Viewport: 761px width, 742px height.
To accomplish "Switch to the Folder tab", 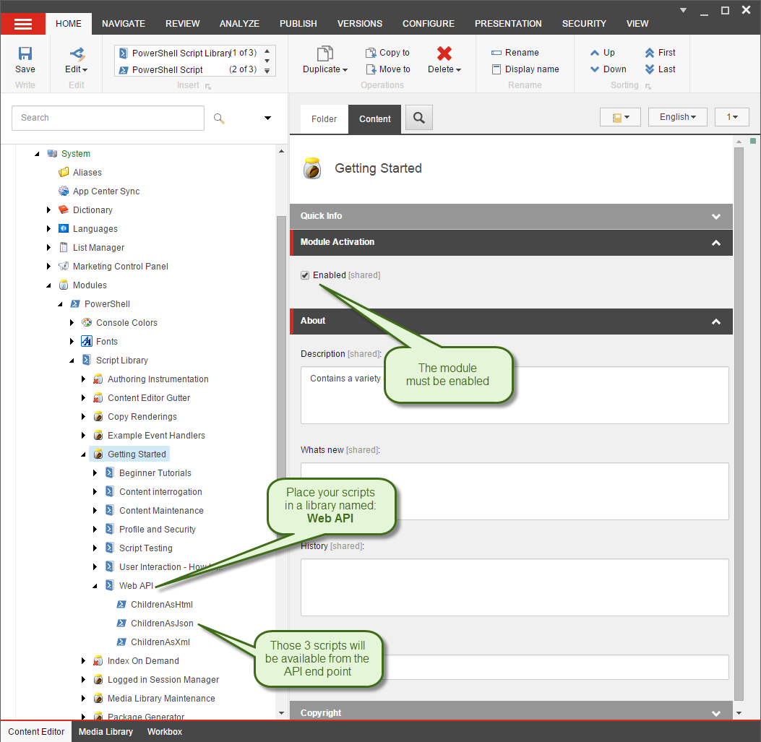I will tap(324, 119).
